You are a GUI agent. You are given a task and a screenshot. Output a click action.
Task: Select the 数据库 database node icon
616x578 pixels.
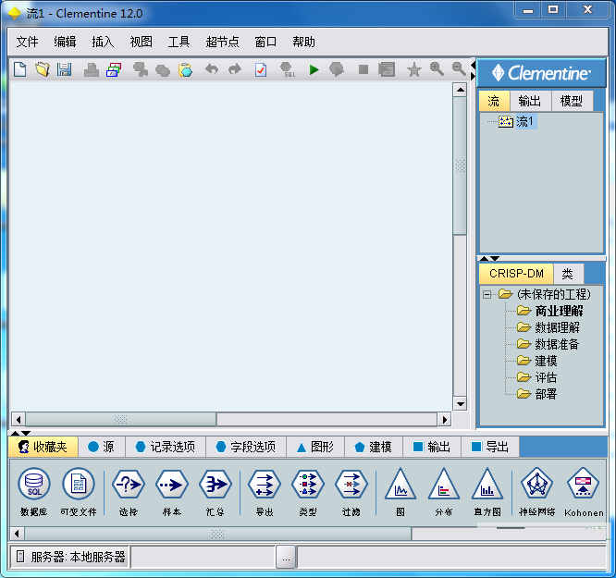[34, 484]
